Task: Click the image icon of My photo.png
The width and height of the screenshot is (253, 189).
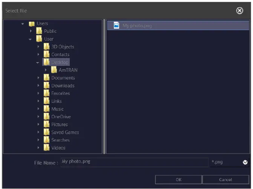Action: click(117, 25)
